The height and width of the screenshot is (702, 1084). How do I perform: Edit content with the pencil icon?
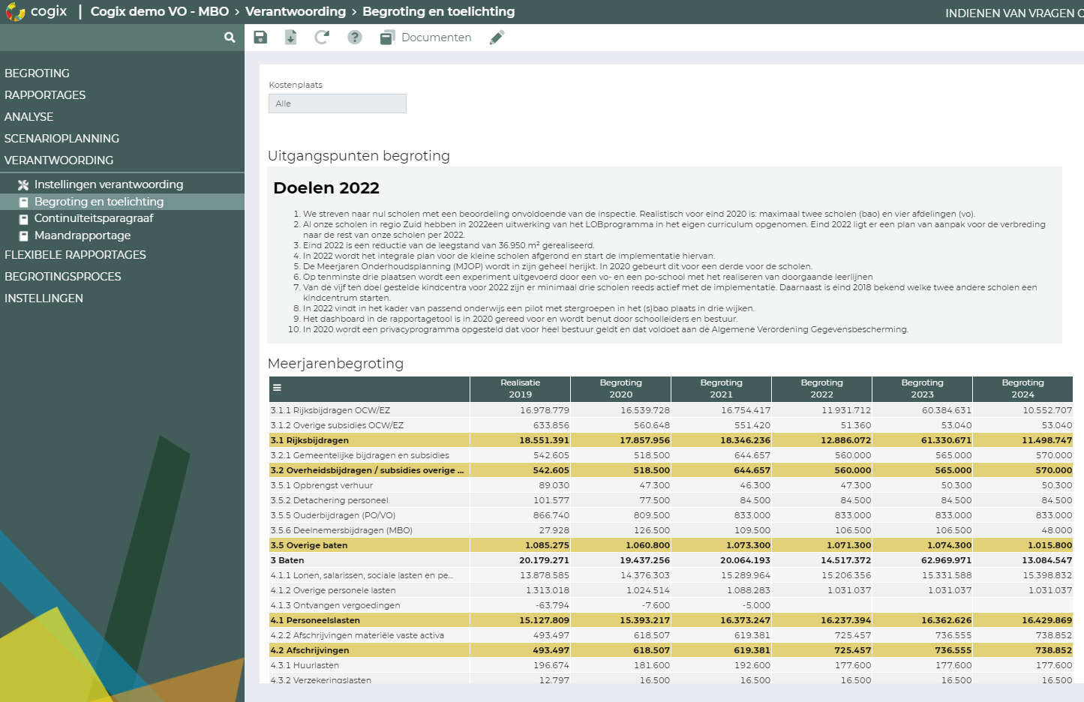click(x=497, y=37)
